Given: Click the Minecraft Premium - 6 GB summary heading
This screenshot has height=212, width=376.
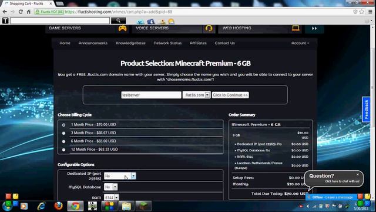Looking at the screenshot, I should point(256,125).
